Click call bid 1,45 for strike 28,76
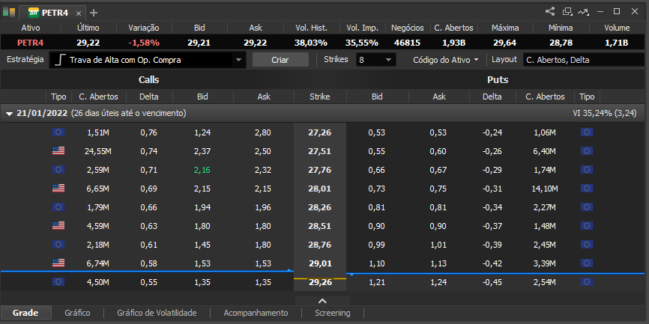The image size is (649, 324). tap(202, 245)
